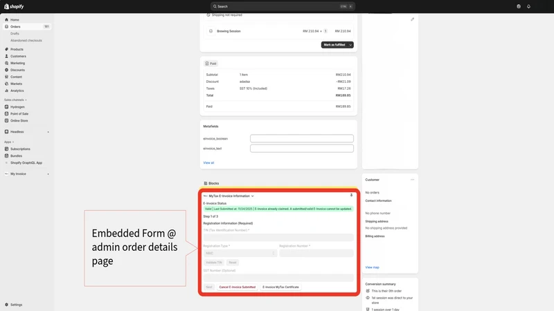This screenshot has height=311, width=554.
Task: Click the Paid status badge
Action: point(211,64)
